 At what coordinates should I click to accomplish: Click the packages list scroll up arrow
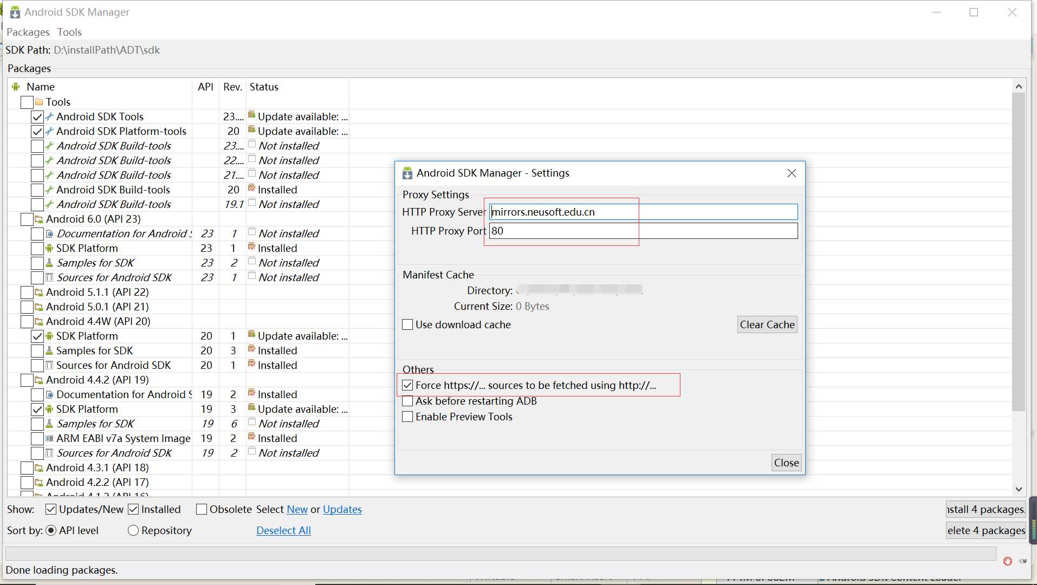1019,86
